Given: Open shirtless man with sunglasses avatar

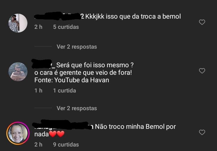Looking at the screenshot, I should [x=18, y=72].
